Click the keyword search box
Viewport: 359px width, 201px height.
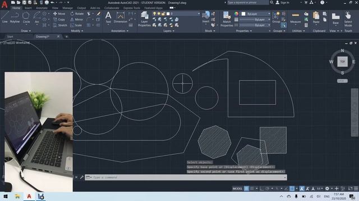point(248,2)
